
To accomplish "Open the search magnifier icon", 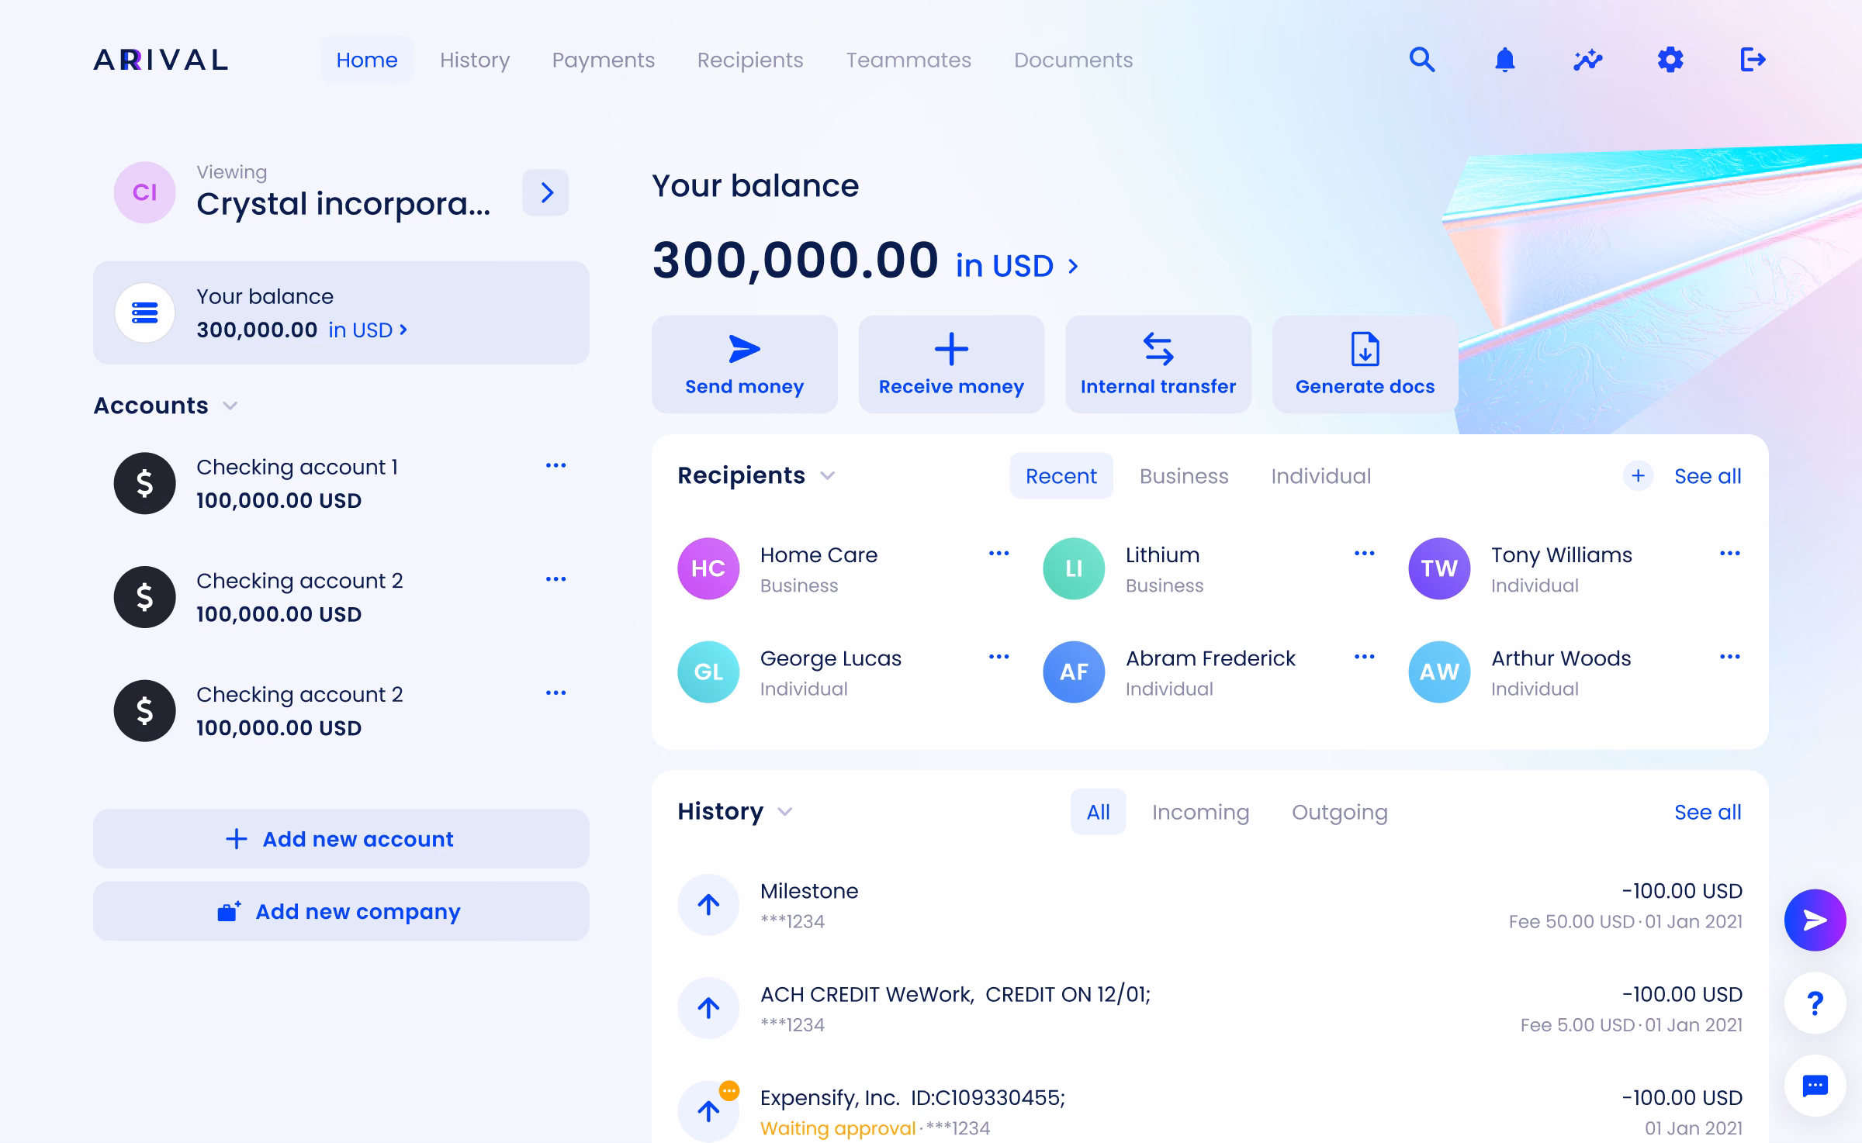I will click(1422, 60).
